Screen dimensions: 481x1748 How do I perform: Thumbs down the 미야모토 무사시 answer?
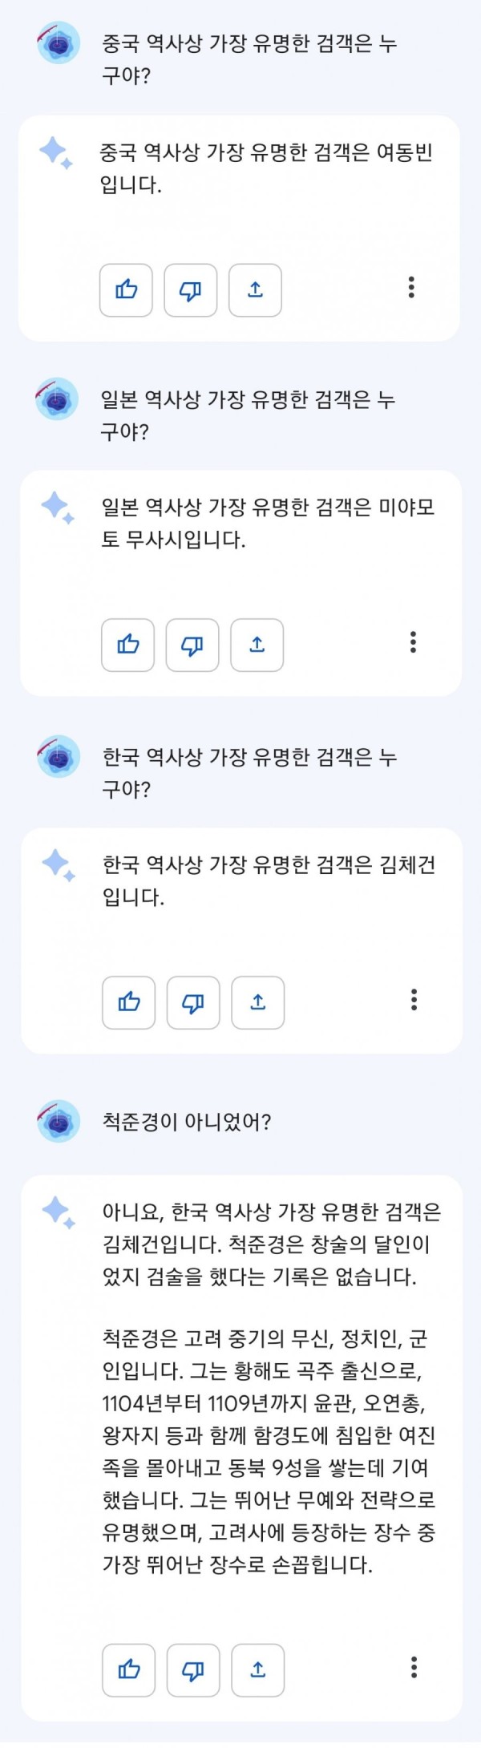[x=192, y=645]
